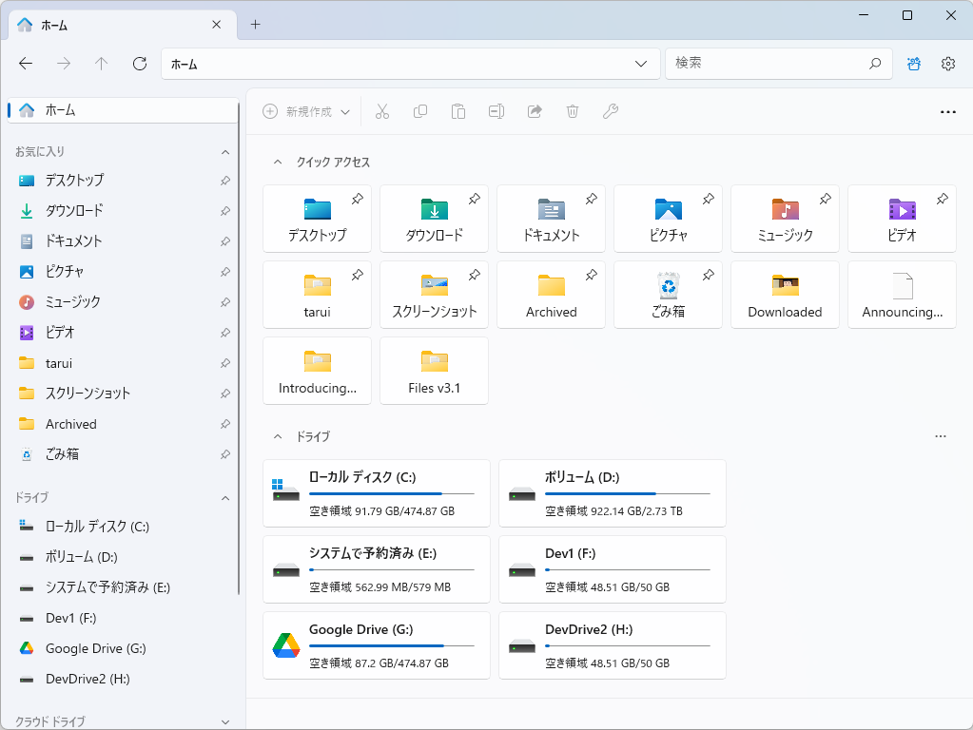Click the Delete trash icon
This screenshot has height=730, width=973.
pyautogui.click(x=572, y=111)
